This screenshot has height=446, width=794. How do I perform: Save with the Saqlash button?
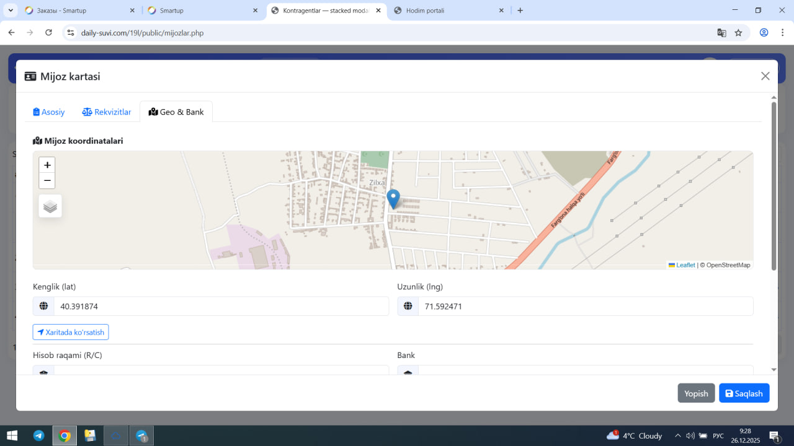click(x=744, y=393)
